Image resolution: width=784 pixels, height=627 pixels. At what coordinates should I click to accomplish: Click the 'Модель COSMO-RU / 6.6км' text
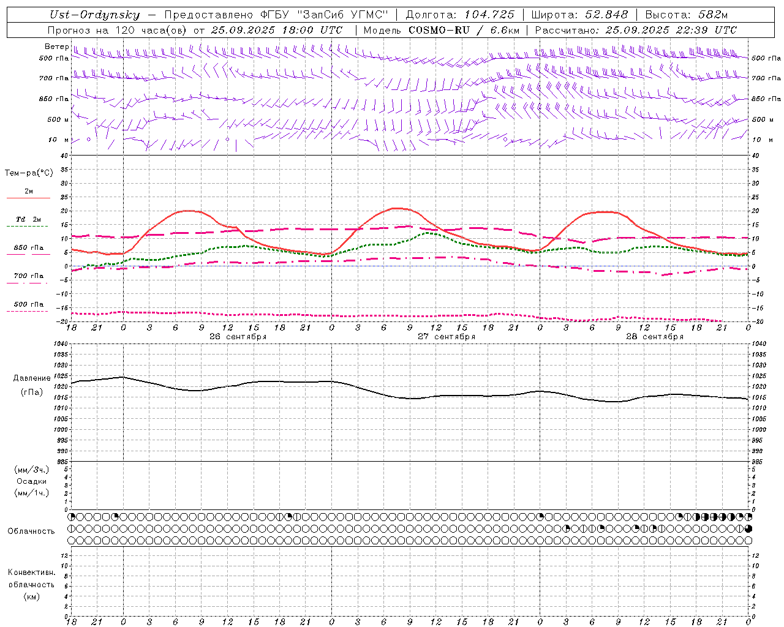pyautogui.click(x=442, y=30)
